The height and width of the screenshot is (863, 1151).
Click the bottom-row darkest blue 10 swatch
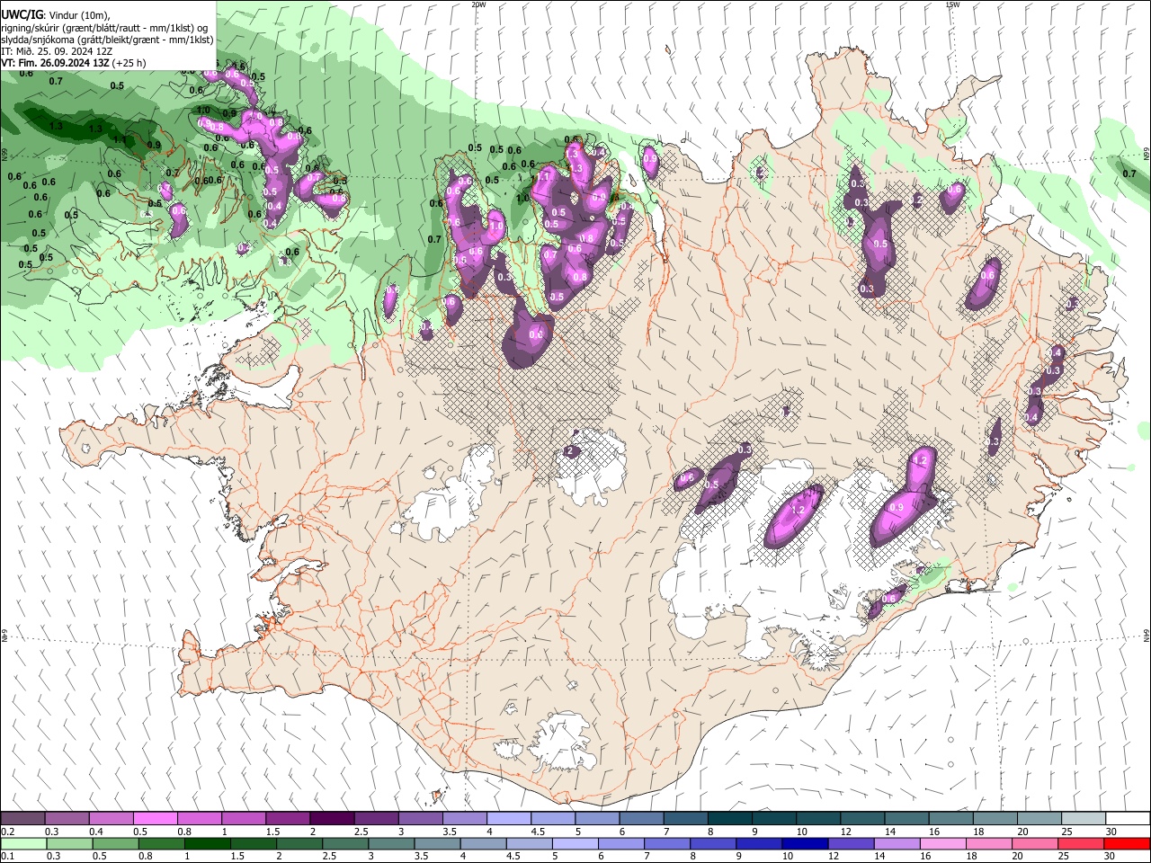click(x=804, y=844)
